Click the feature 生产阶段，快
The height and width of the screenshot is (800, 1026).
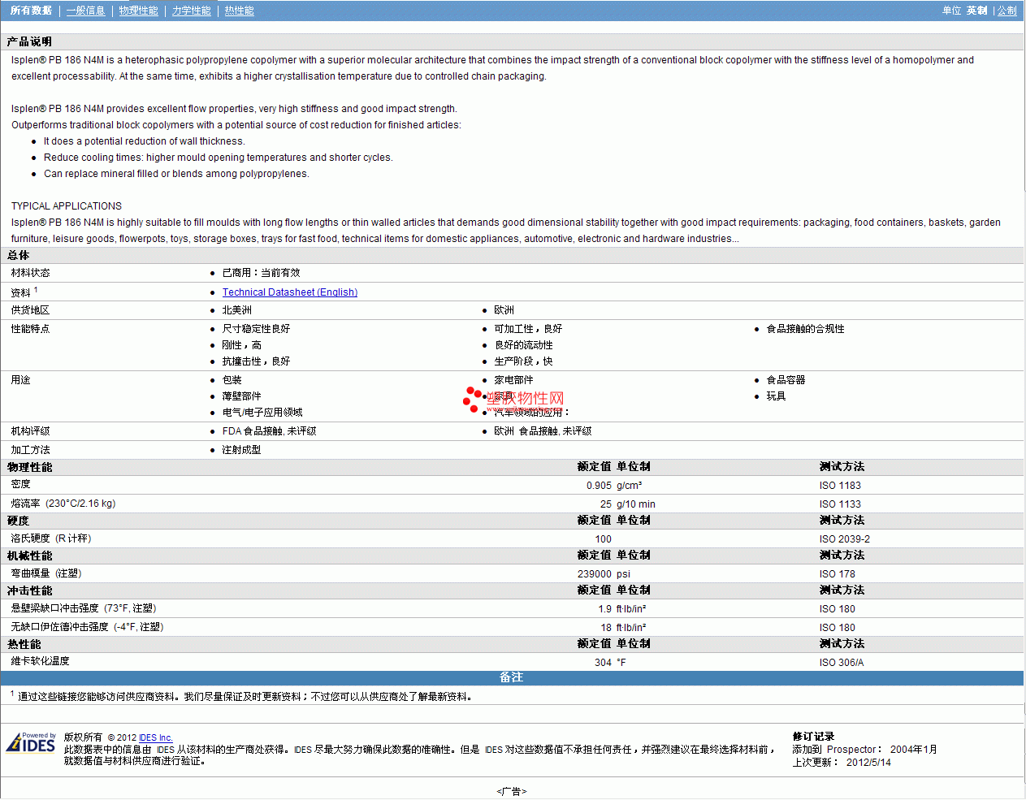tap(523, 361)
